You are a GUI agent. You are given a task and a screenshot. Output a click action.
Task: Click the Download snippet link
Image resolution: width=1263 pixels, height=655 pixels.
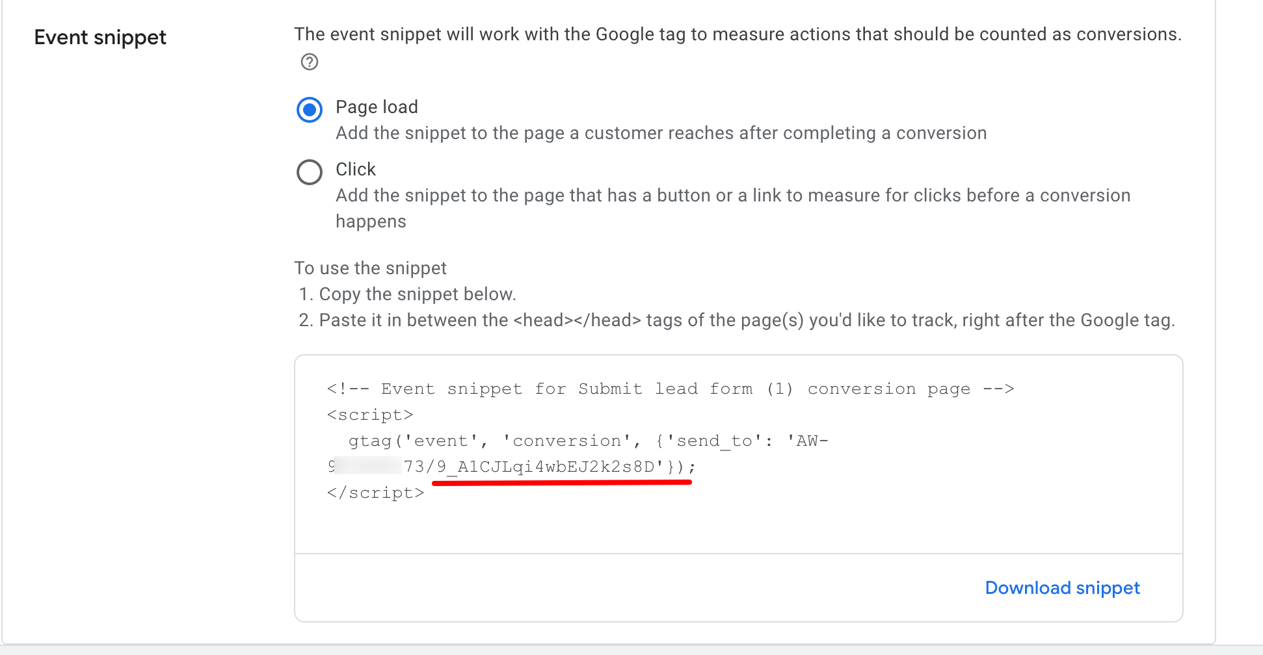pyautogui.click(x=1062, y=588)
